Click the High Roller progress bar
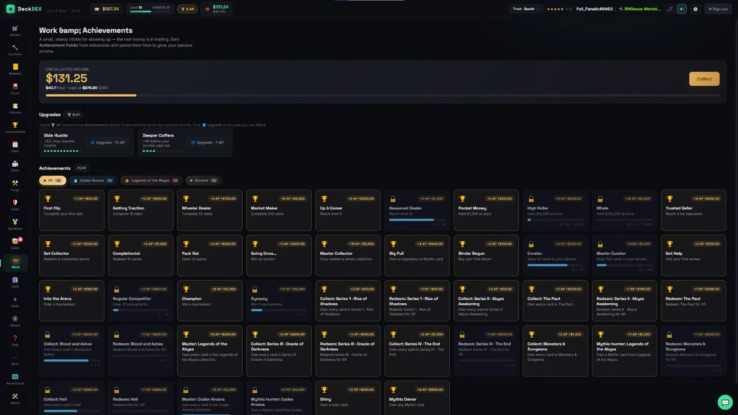The image size is (738, 415). pos(555,220)
